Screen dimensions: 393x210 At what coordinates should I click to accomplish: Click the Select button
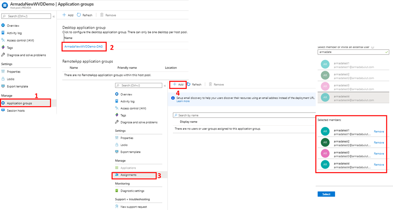[326, 194]
